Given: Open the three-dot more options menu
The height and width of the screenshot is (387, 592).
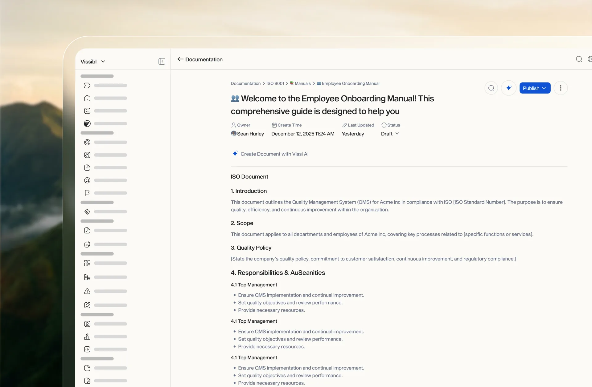Looking at the screenshot, I should [x=561, y=88].
